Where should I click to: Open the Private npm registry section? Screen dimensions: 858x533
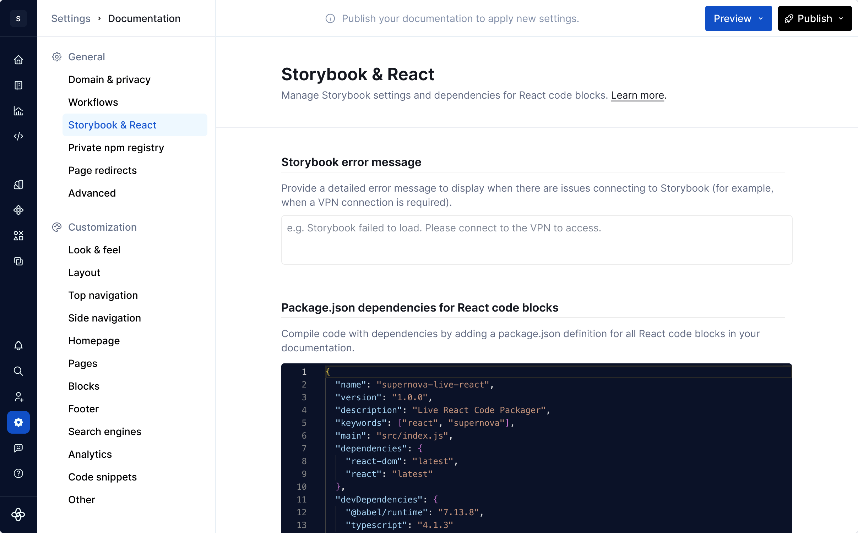click(x=116, y=148)
